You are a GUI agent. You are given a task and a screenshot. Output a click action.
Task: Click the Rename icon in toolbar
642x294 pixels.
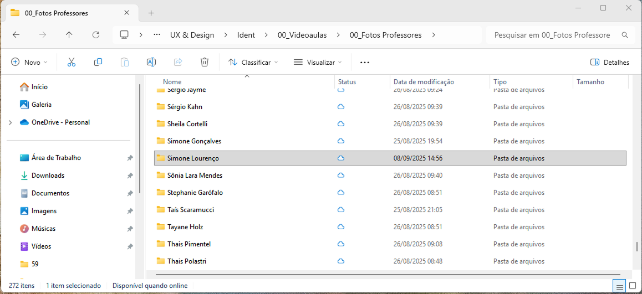tap(151, 63)
